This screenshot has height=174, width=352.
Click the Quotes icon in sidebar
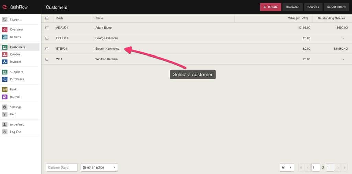[5, 54]
